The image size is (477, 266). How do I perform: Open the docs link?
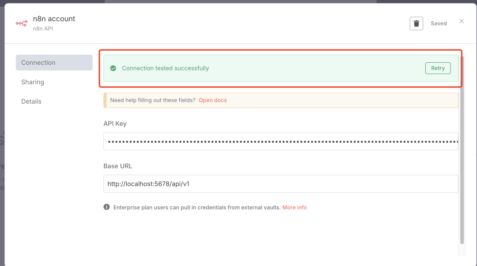tap(212, 100)
